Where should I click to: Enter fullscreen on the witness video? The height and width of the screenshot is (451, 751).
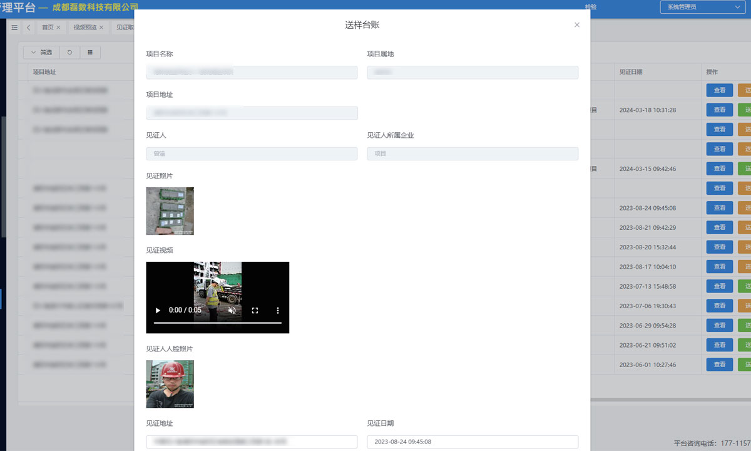pyautogui.click(x=255, y=310)
